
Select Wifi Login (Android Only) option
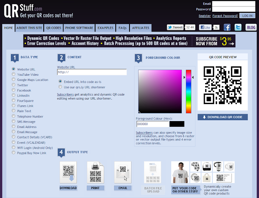click(13, 147)
